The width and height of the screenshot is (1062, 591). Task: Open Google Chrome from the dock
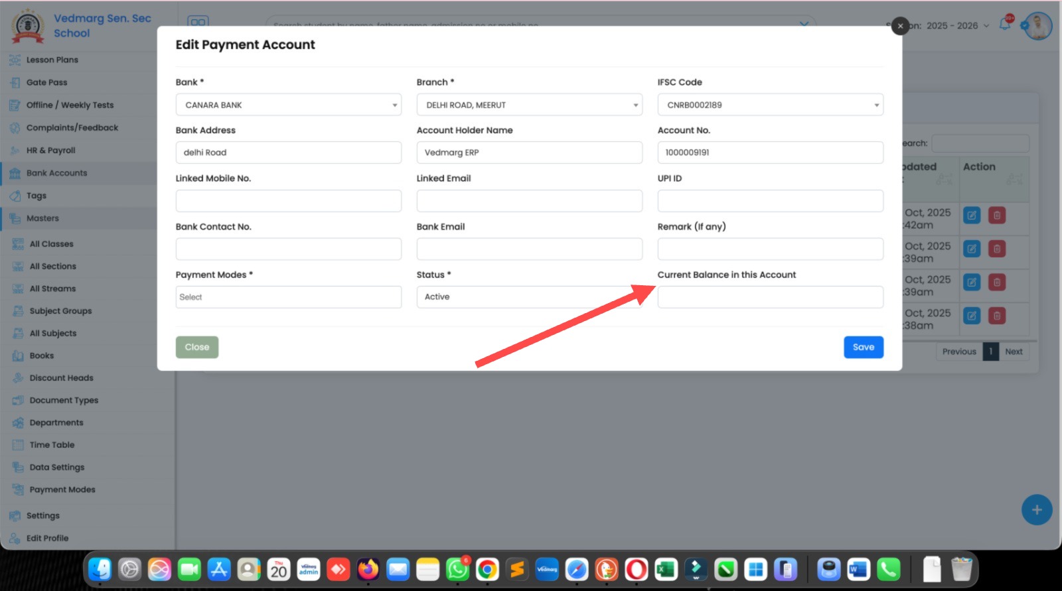tap(487, 569)
